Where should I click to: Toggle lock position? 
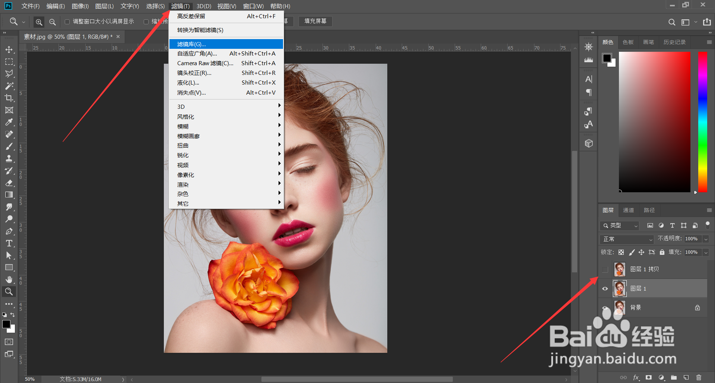click(x=641, y=252)
